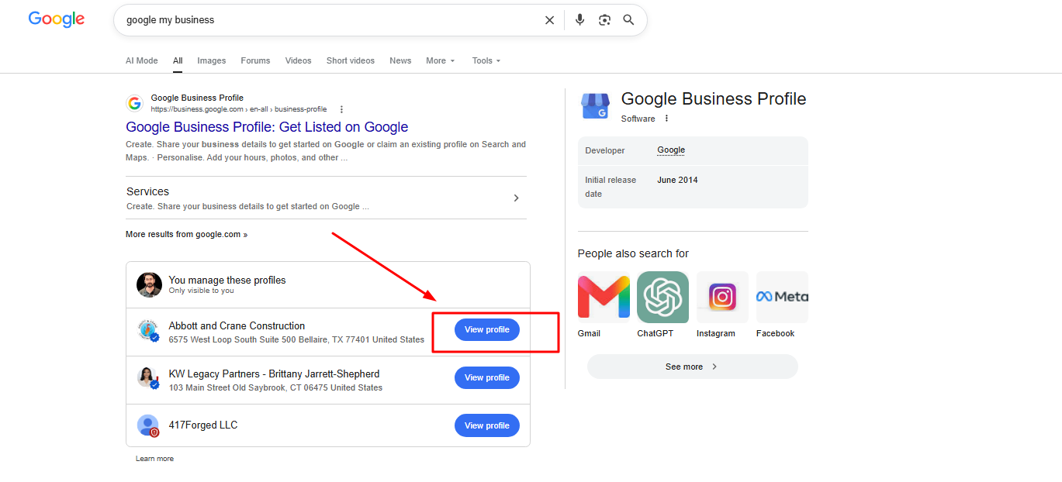Switch to AI Mode tab
The image size is (1062, 482).
142,60
